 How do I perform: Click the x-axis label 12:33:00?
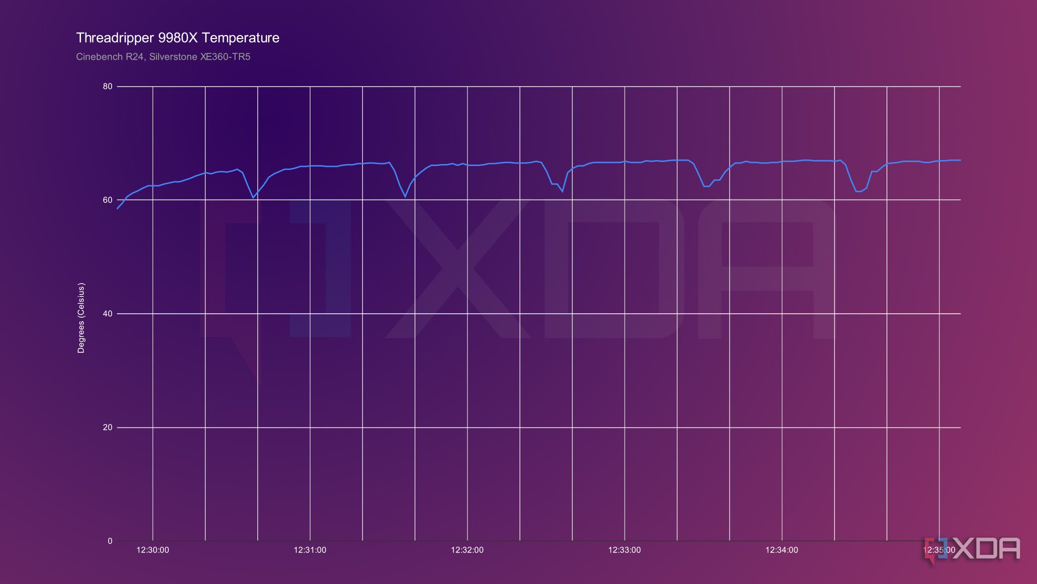coord(625,550)
